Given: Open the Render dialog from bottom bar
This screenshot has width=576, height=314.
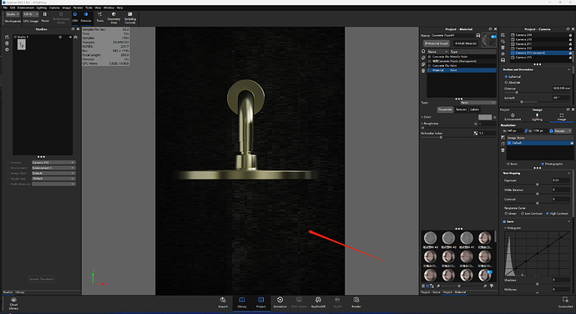Looking at the screenshot, I should pyautogui.click(x=356, y=302).
